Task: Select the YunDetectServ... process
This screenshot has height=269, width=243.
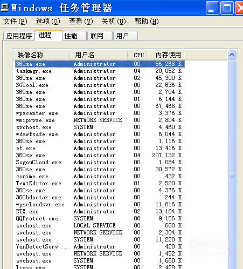Action: click(100, 246)
